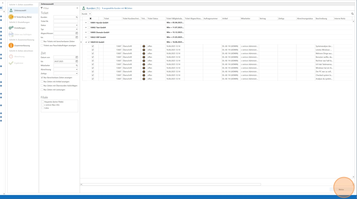The image size is (357, 199).
Task: Click the Einstellungen gears icon
Action: [11, 28]
